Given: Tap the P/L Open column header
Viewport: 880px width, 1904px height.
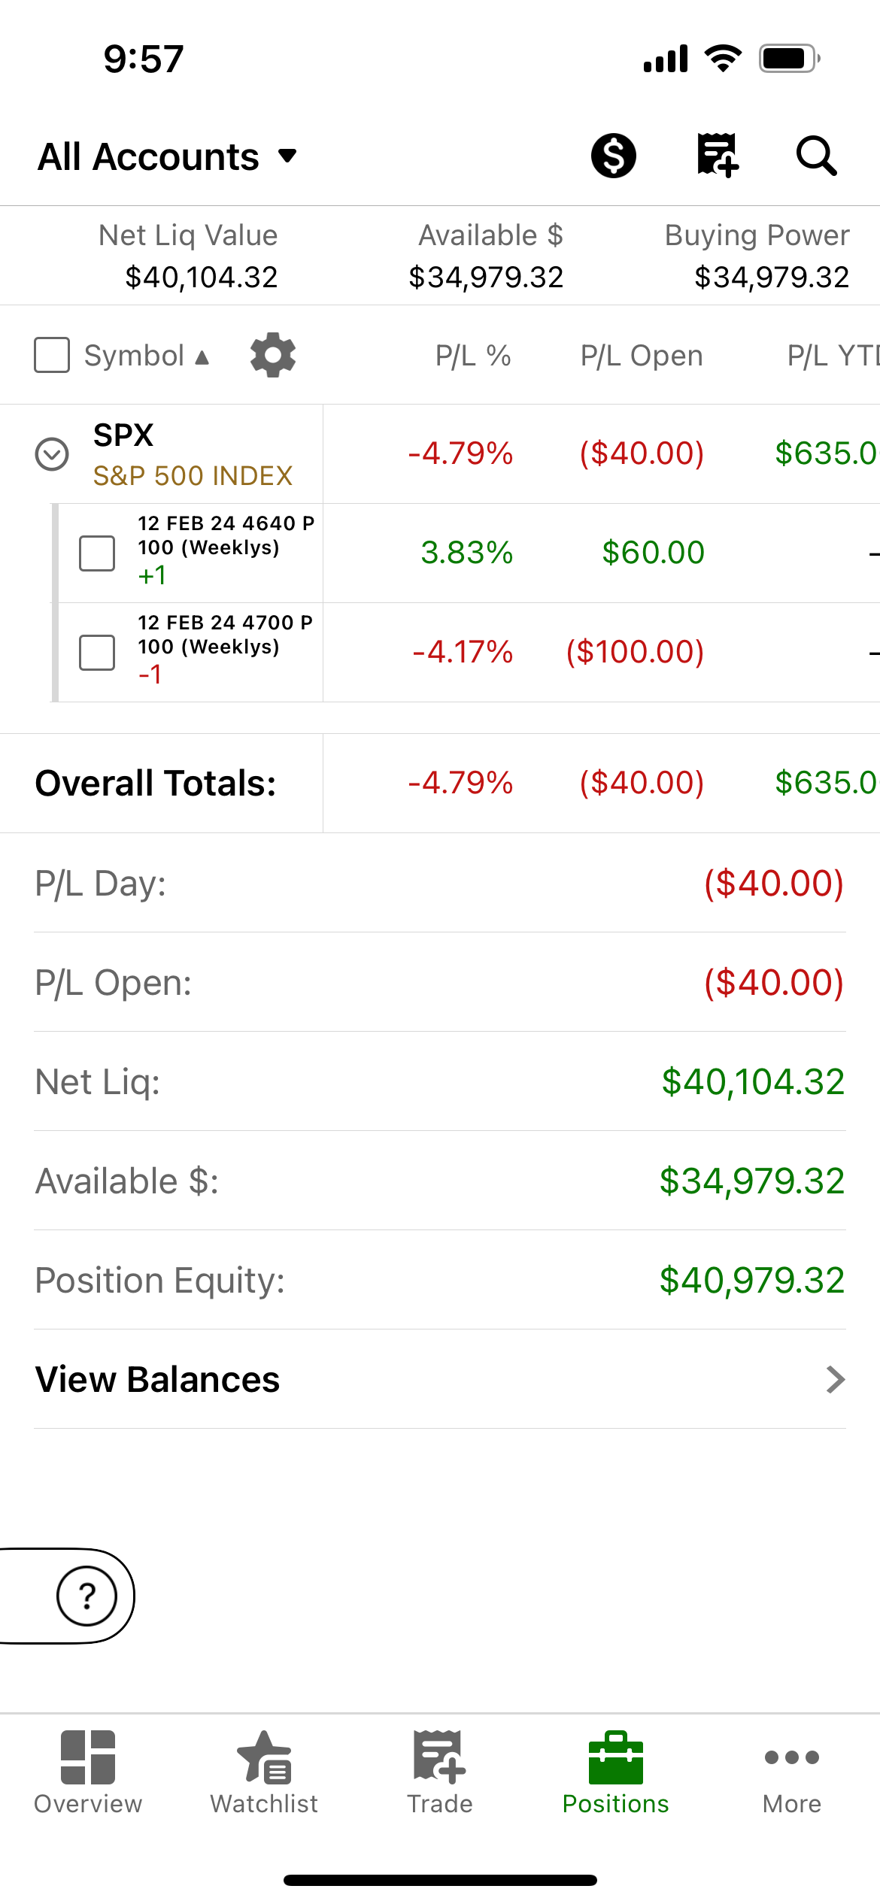Looking at the screenshot, I should pos(642,356).
